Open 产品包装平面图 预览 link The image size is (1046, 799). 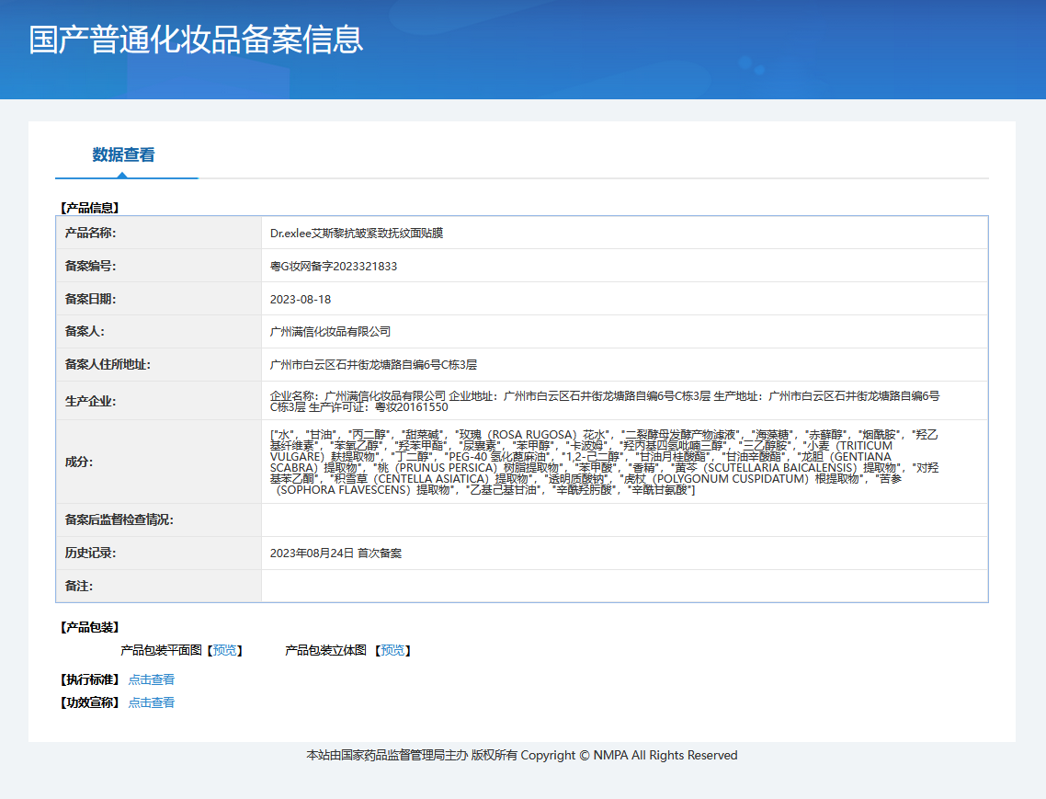pyautogui.click(x=225, y=650)
